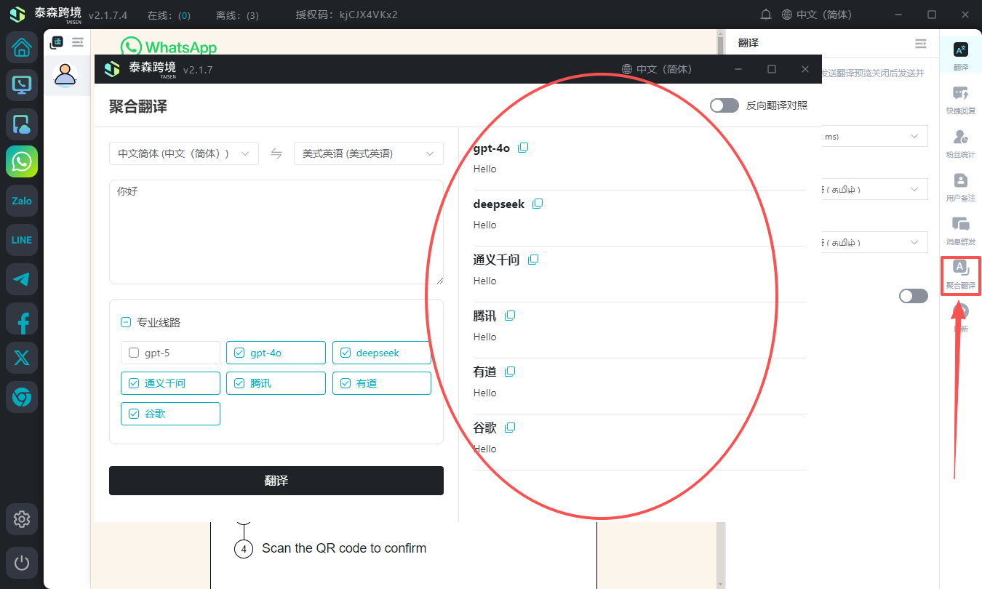
Task: Click the Facebook sidebar icon
Action: click(x=22, y=318)
